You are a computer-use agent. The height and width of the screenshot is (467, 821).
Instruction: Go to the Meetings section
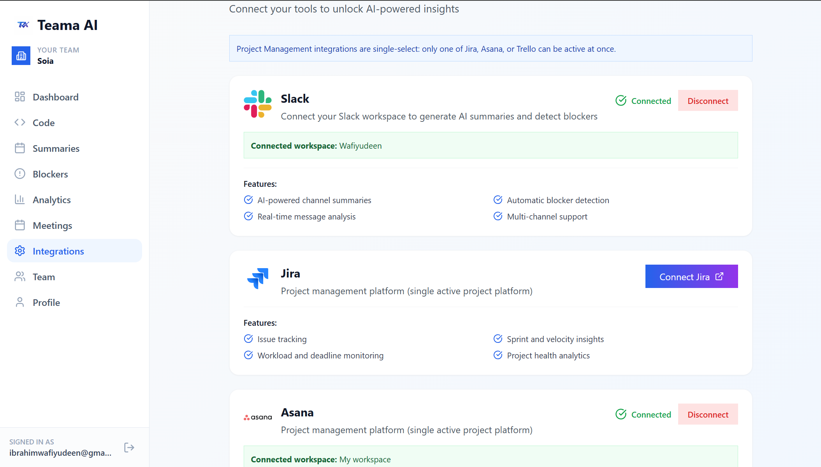52,225
